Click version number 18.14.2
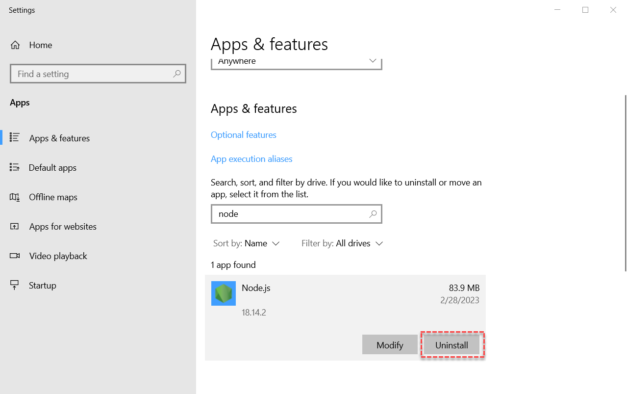This screenshot has height=394, width=627. pyautogui.click(x=254, y=313)
